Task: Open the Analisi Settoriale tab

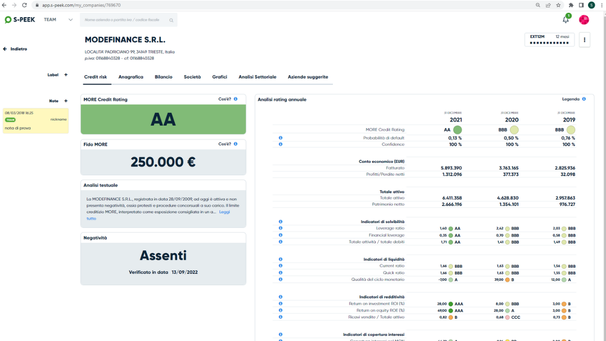Action: point(258,77)
